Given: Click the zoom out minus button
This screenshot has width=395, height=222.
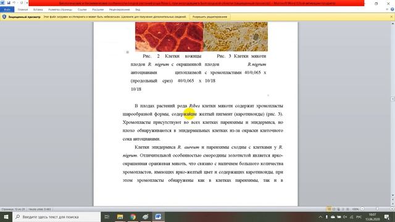Looking at the screenshot, I should (362, 209).
